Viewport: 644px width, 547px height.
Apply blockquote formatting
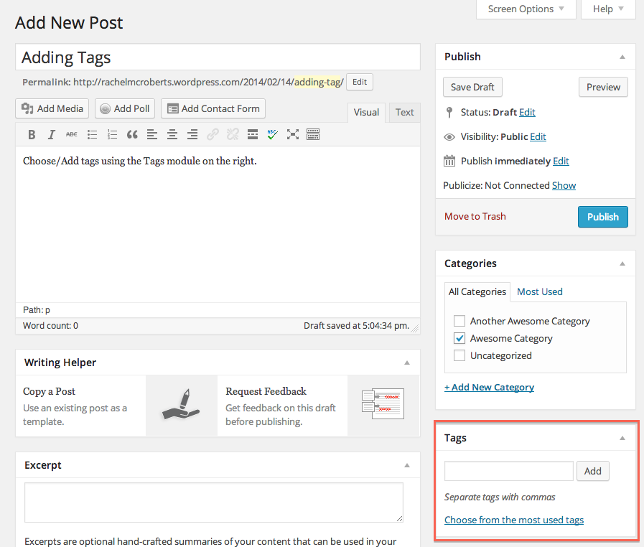coord(132,134)
